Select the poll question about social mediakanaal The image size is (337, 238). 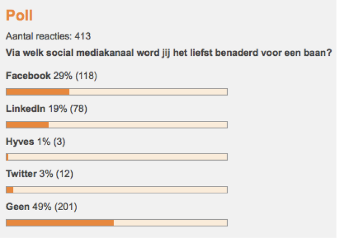pyautogui.click(x=168, y=53)
